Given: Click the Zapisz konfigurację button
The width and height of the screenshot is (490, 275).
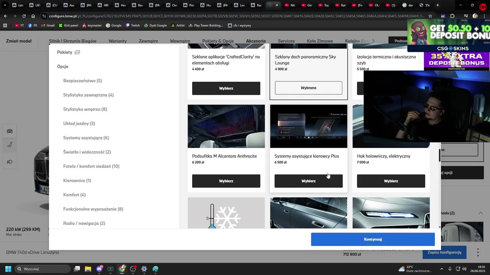Looking at the screenshot, I should tap(444, 252).
